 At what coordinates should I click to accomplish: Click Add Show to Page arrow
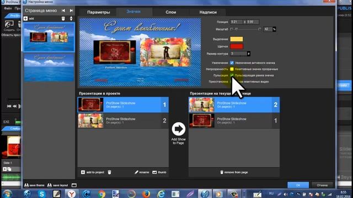click(x=179, y=129)
